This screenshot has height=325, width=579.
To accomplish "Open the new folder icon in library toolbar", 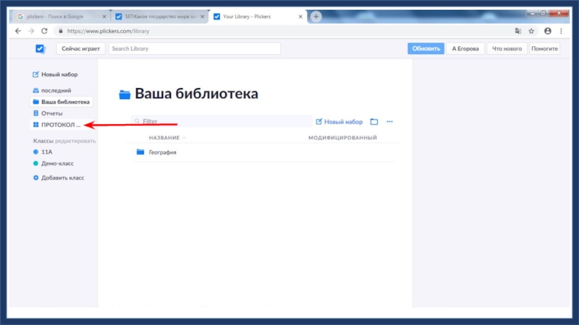I will click(374, 122).
